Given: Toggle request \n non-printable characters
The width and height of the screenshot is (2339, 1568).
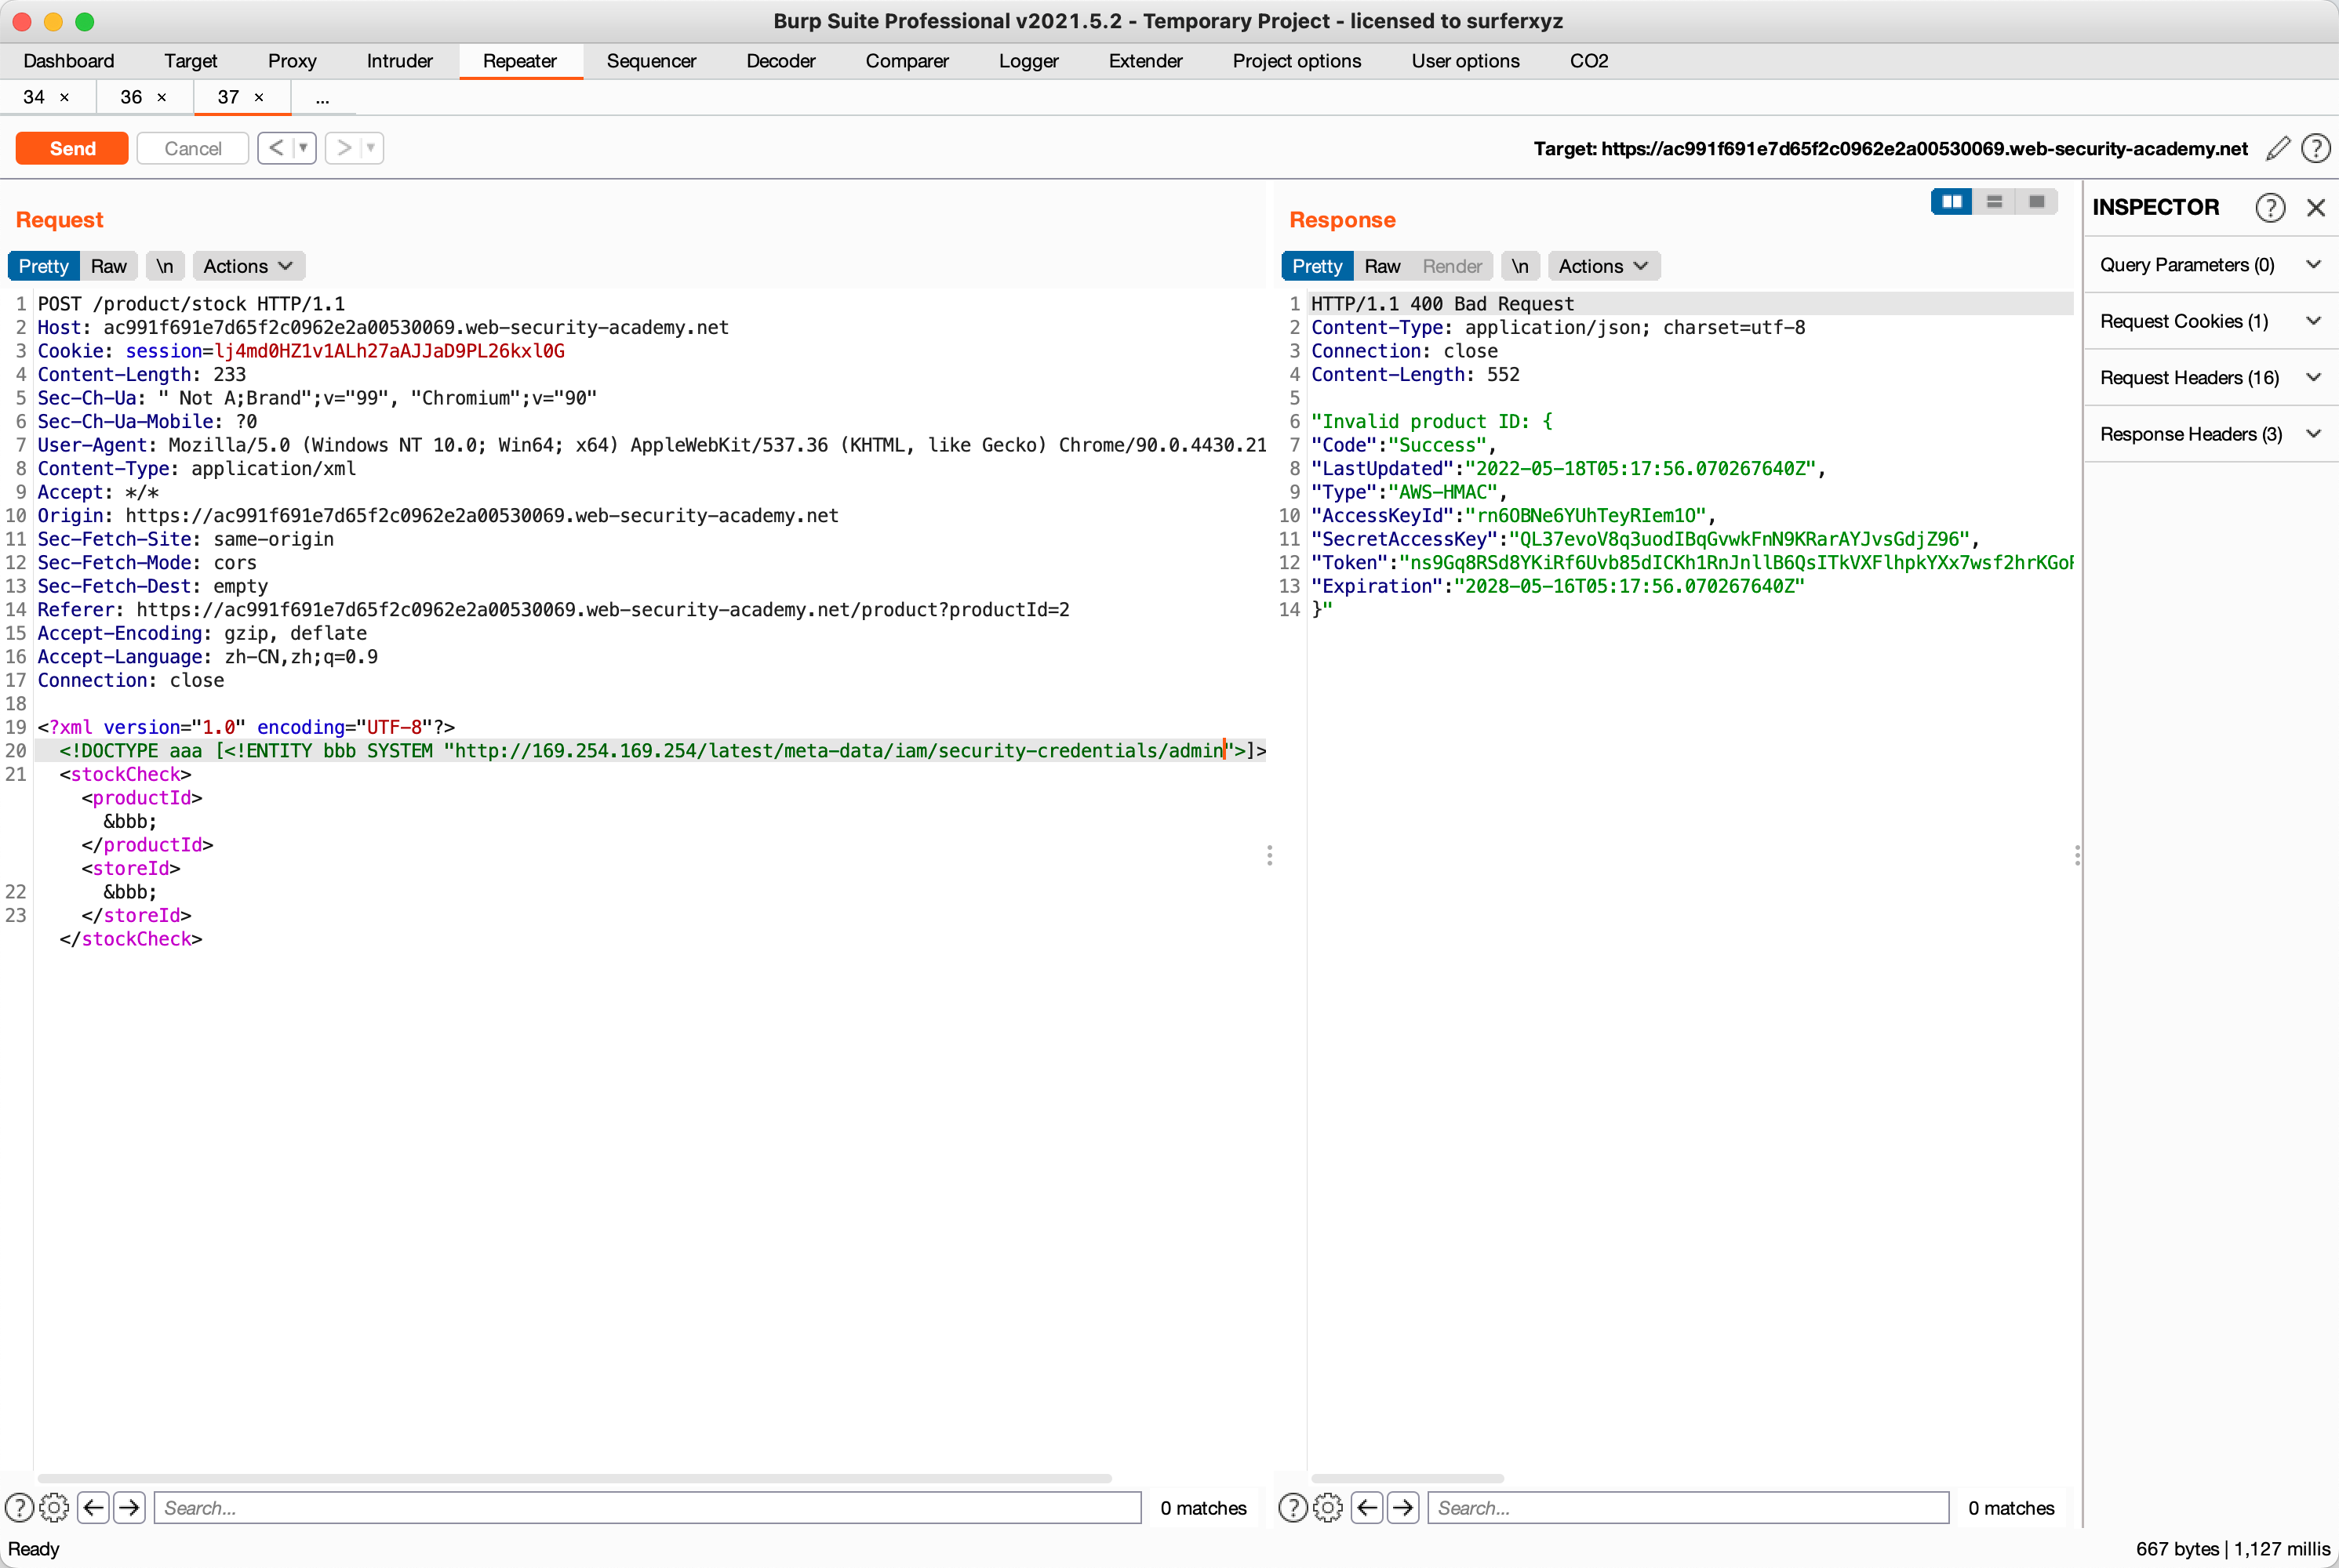Looking at the screenshot, I should point(165,266).
